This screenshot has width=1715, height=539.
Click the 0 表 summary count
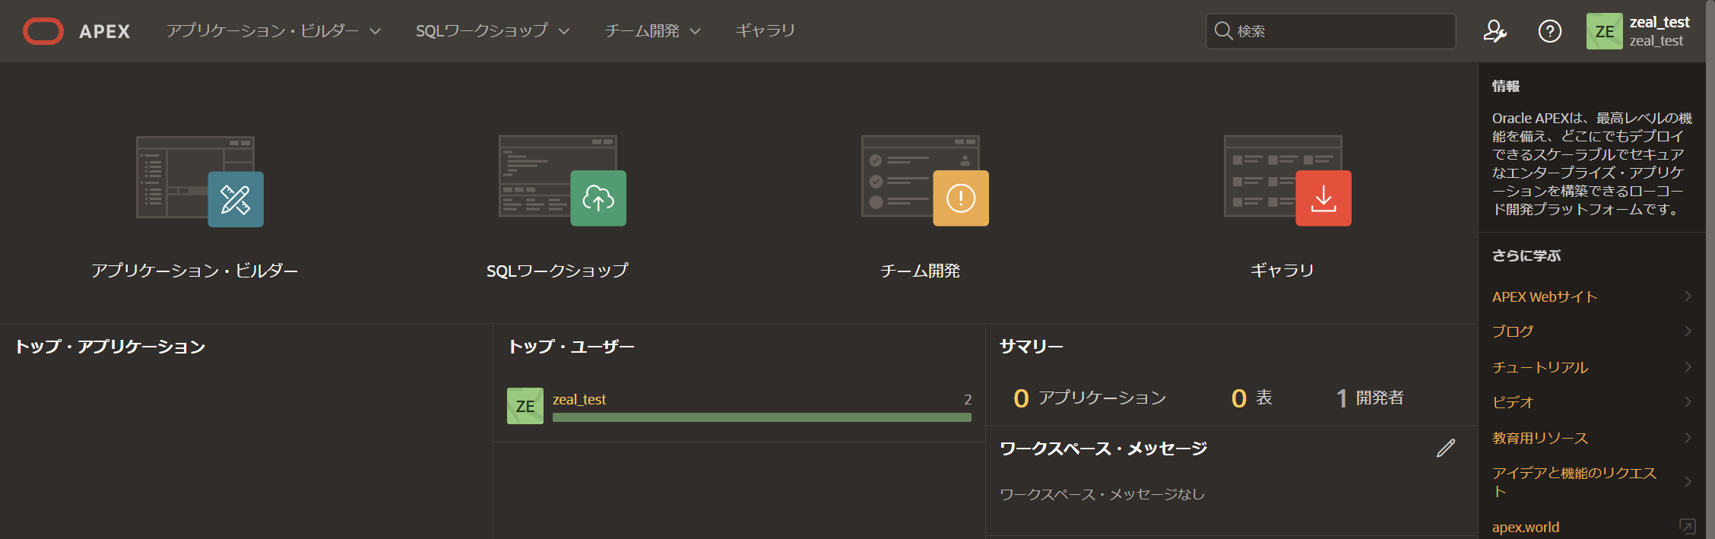(x=1251, y=398)
